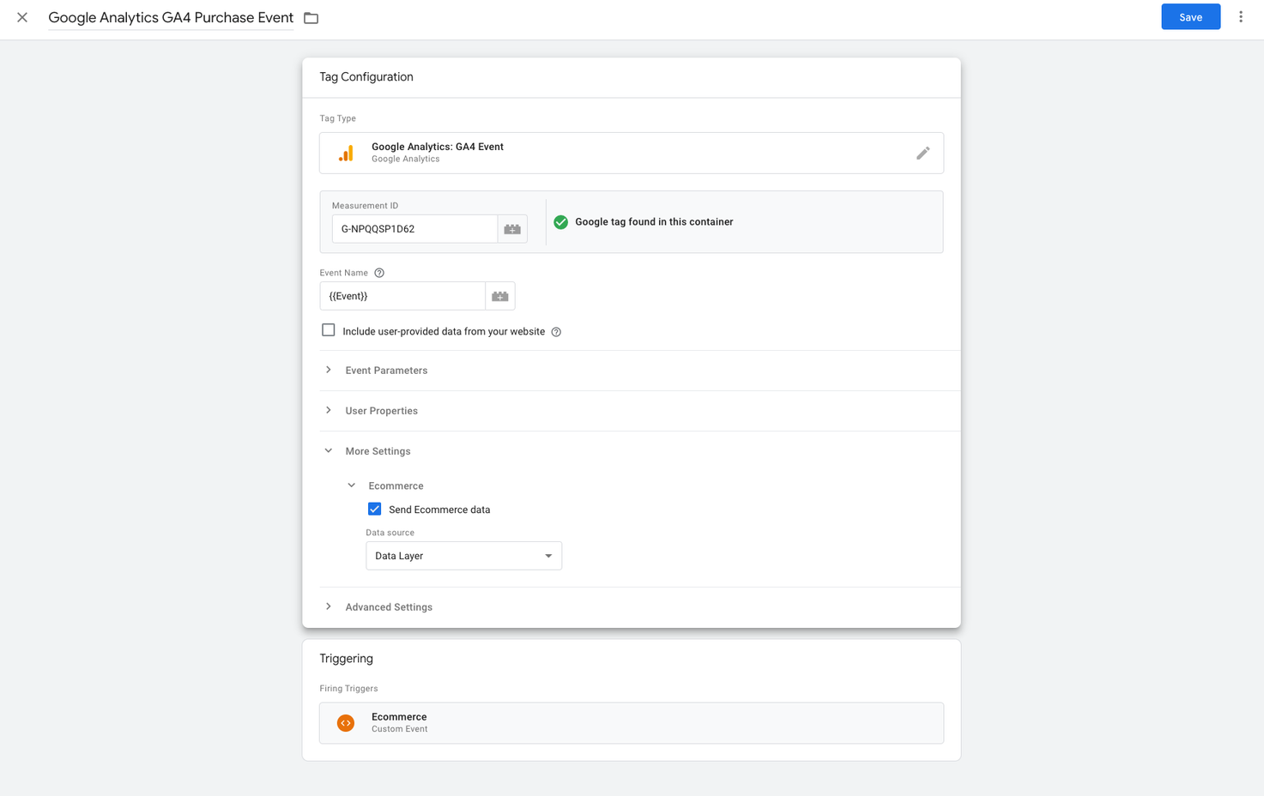This screenshot has width=1264, height=796.
Task: Click the green Google tag found checkmark
Action: tap(560, 222)
